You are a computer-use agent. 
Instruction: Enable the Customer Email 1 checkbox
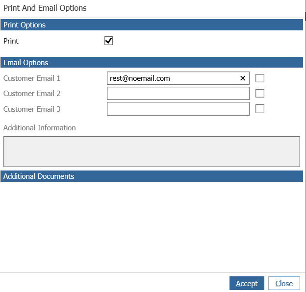pos(260,78)
